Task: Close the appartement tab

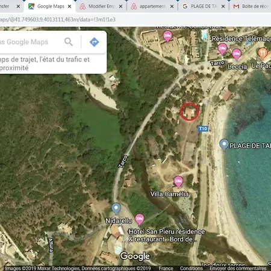Action: tap(172, 7)
